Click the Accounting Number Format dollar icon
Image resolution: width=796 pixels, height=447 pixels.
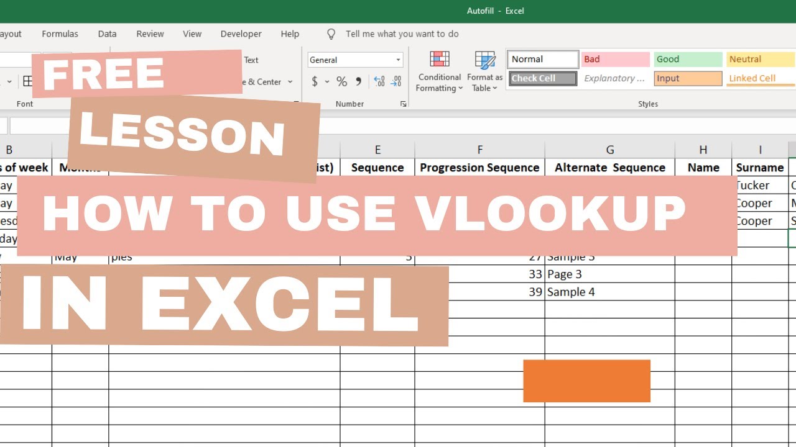coord(315,81)
